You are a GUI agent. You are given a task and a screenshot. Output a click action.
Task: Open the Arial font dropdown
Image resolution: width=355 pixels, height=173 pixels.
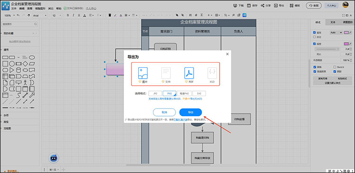coord(40,16)
